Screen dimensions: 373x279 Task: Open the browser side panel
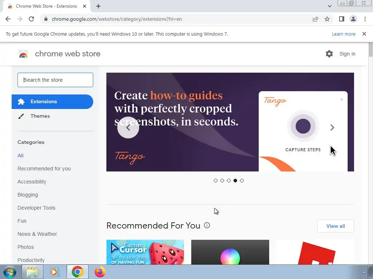pos(342,19)
